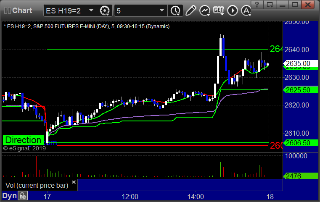This screenshot has height=202, width=320.
Task: Click the 2625.50 green price marker
Action: 300,90
